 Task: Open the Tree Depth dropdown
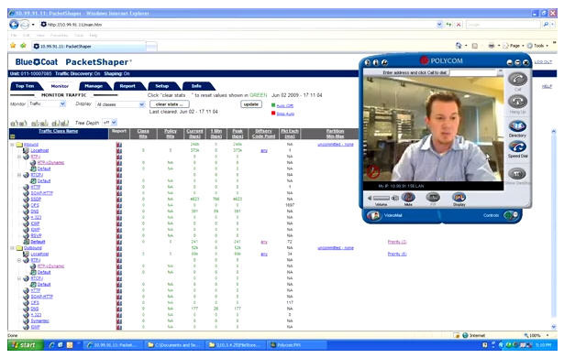pyautogui.click(x=110, y=123)
